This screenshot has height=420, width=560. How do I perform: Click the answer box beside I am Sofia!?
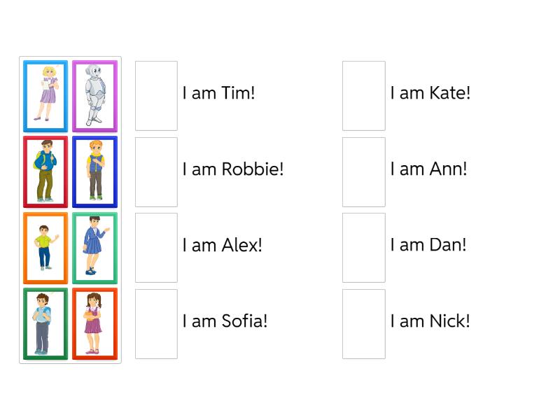155,324
